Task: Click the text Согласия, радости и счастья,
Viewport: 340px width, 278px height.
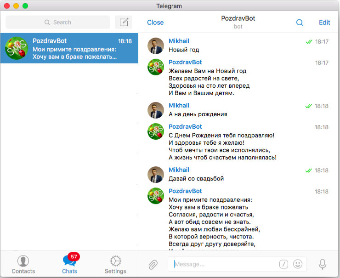Action: (211, 215)
